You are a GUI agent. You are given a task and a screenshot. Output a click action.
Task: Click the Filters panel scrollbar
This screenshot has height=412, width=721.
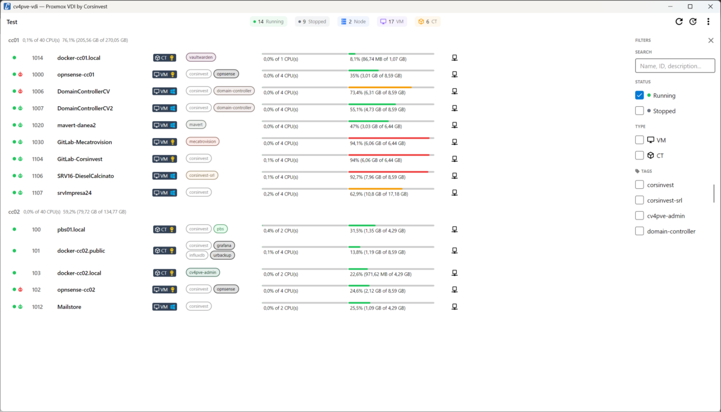click(714, 194)
